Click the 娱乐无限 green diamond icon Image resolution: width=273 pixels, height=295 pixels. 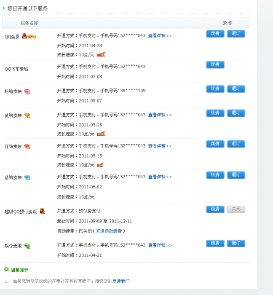[27, 246]
